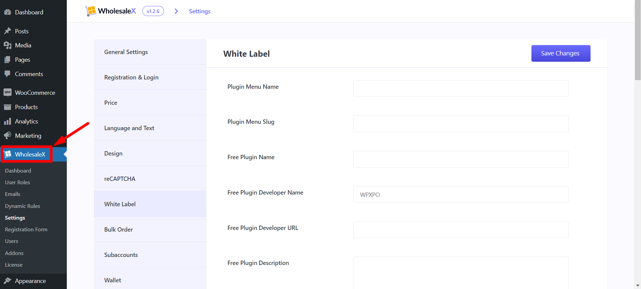Select the reCAPTCHA settings tab
The image size is (641, 289).
click(150, 179)
